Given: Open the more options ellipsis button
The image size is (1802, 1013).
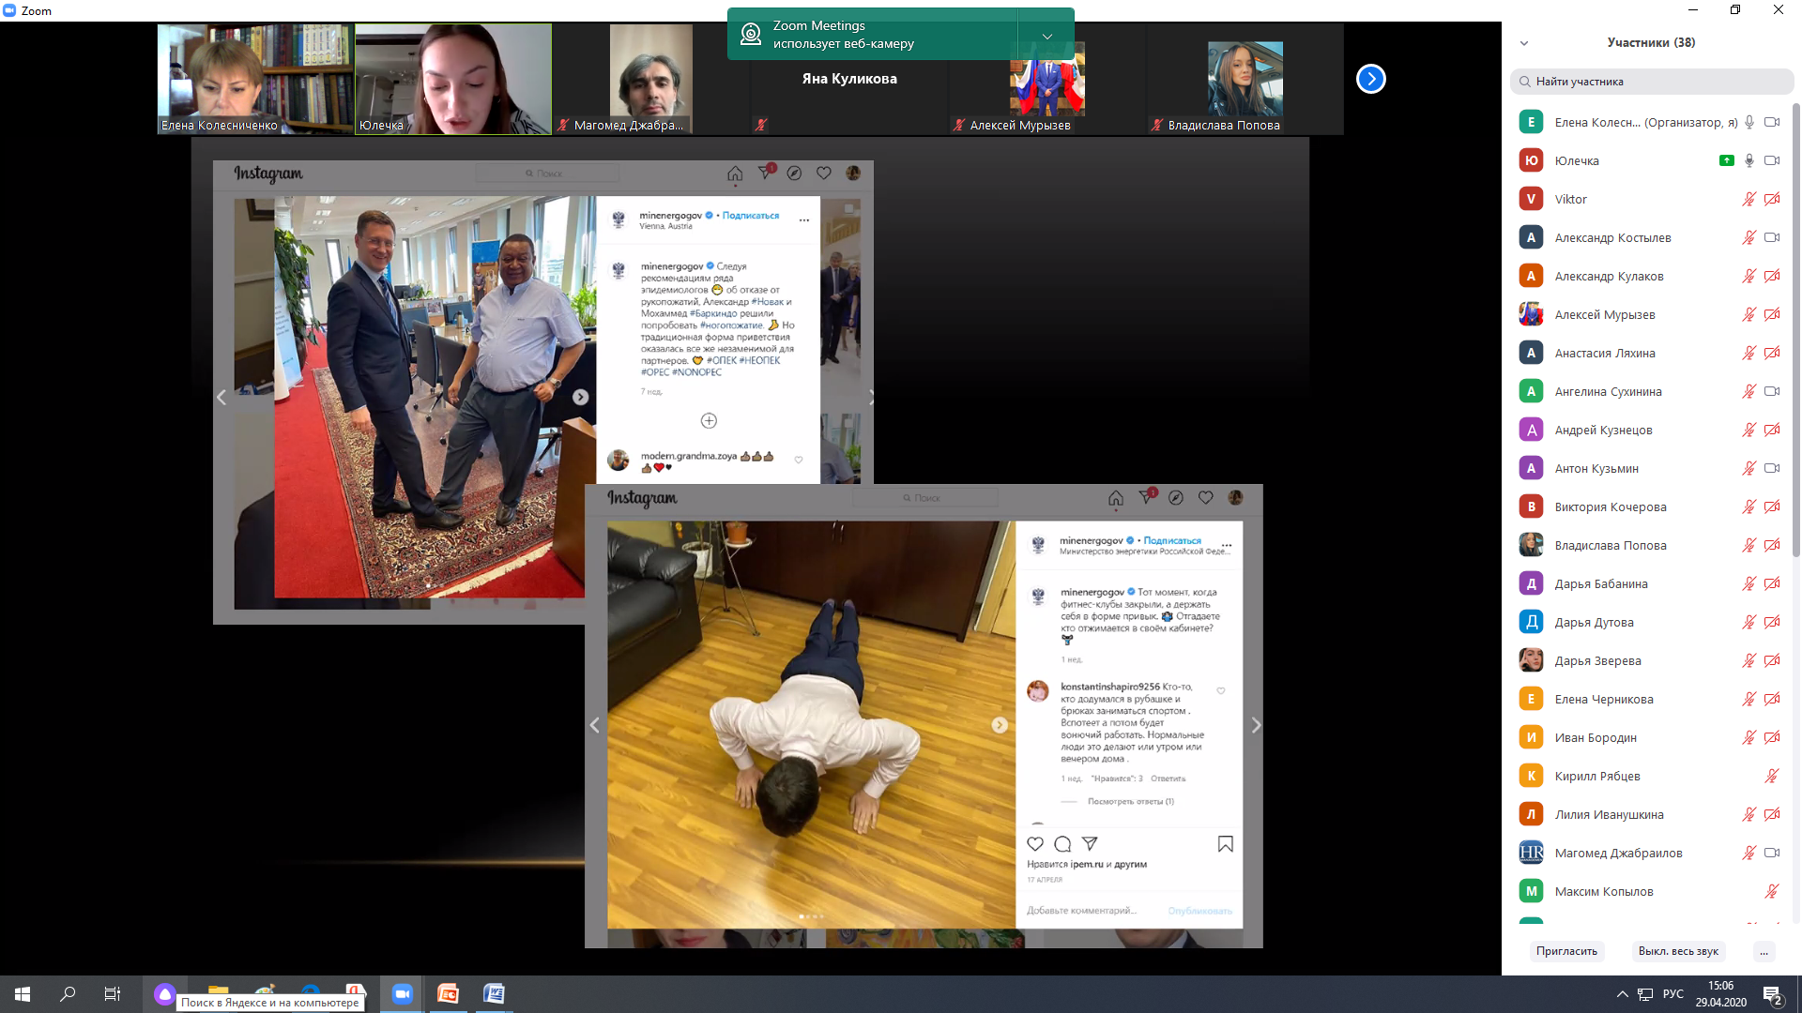Looking at the screenshot, I should tap(1764, 951).
